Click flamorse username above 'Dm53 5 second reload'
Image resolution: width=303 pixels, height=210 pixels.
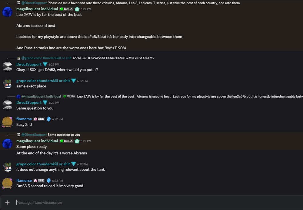click(24, 180)
